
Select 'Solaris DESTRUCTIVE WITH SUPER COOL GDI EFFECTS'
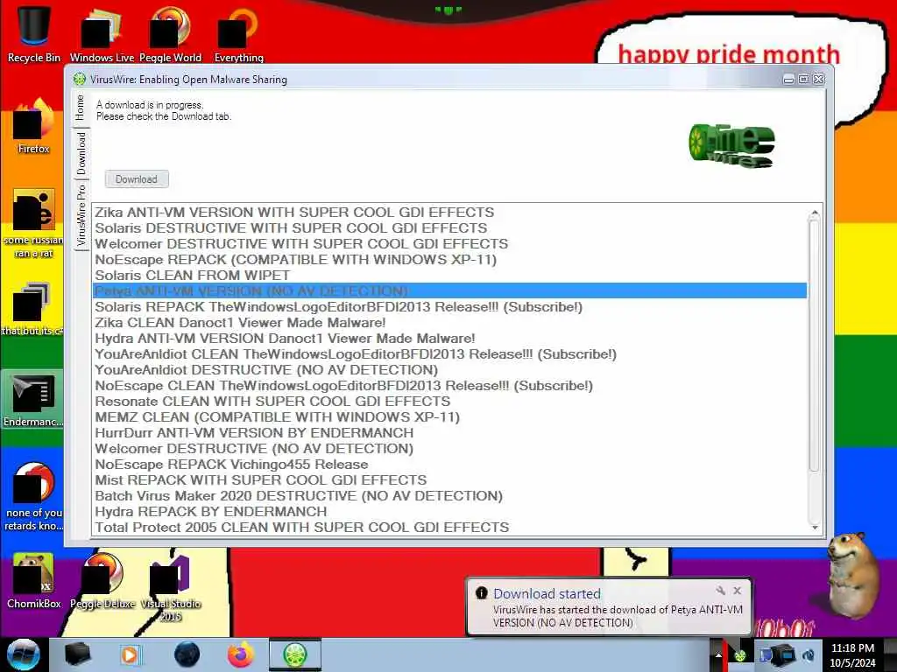click(449, 228)
